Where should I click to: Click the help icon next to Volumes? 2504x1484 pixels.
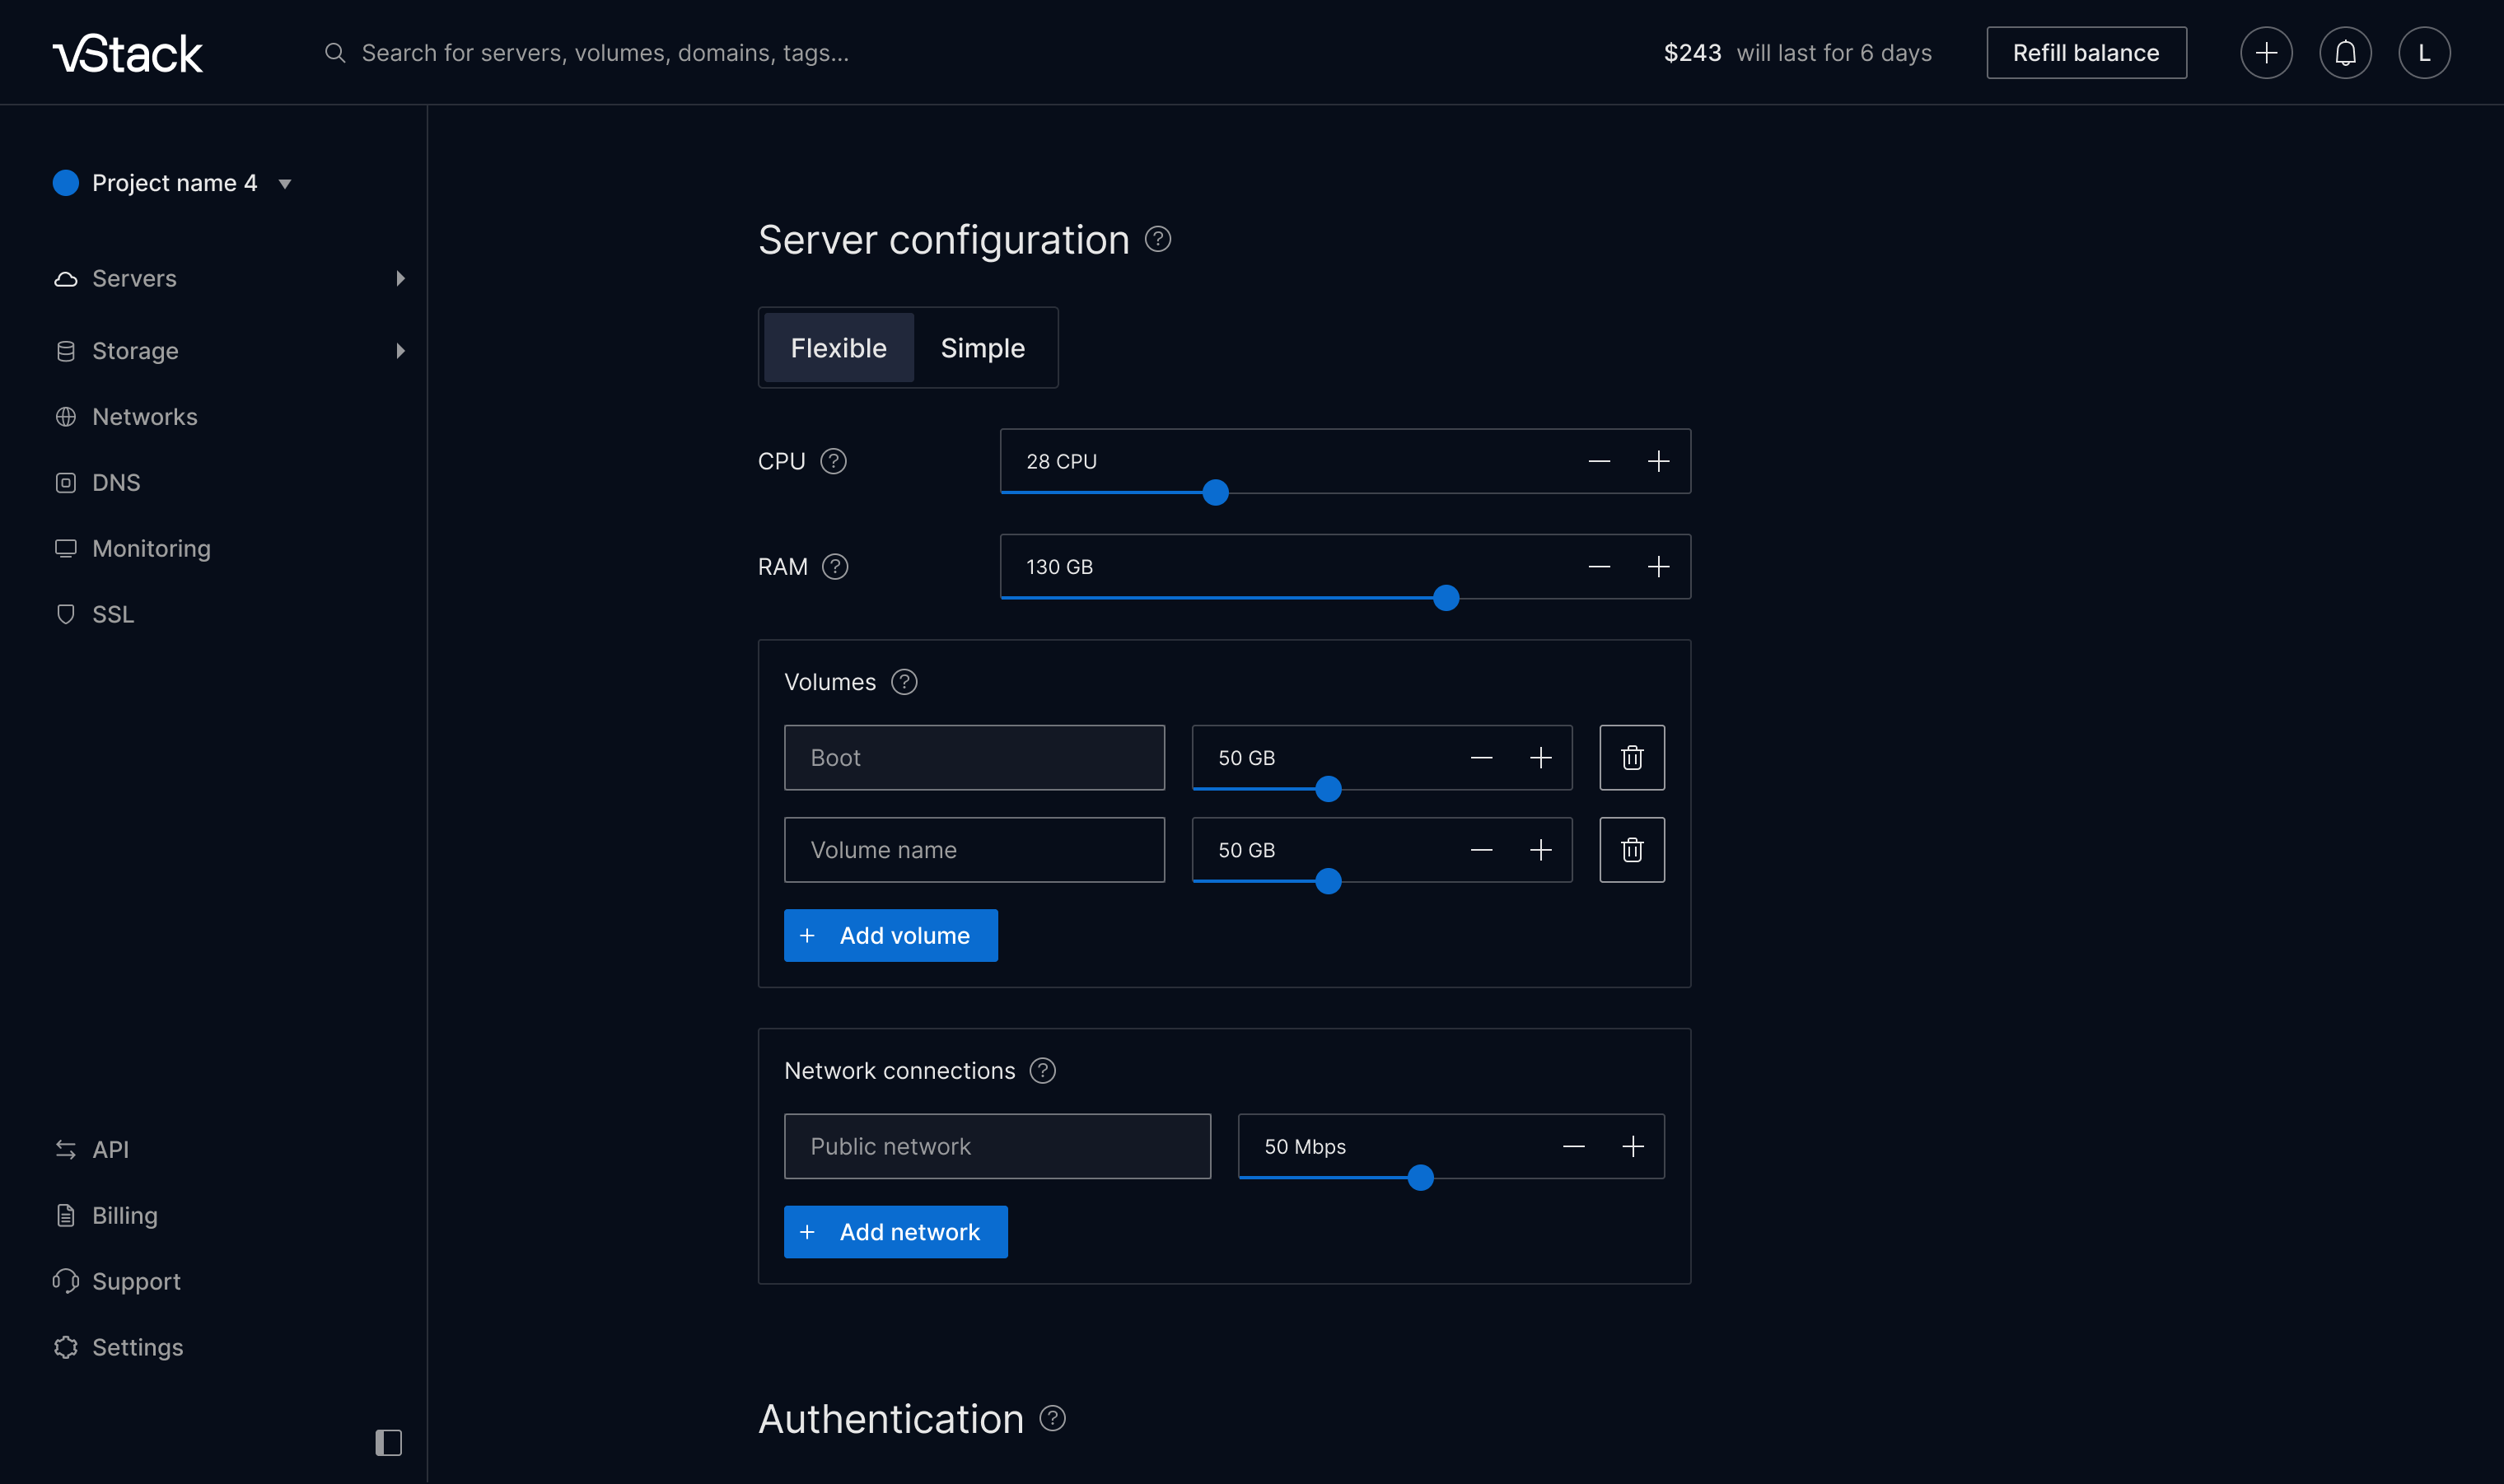click(904, 682)
